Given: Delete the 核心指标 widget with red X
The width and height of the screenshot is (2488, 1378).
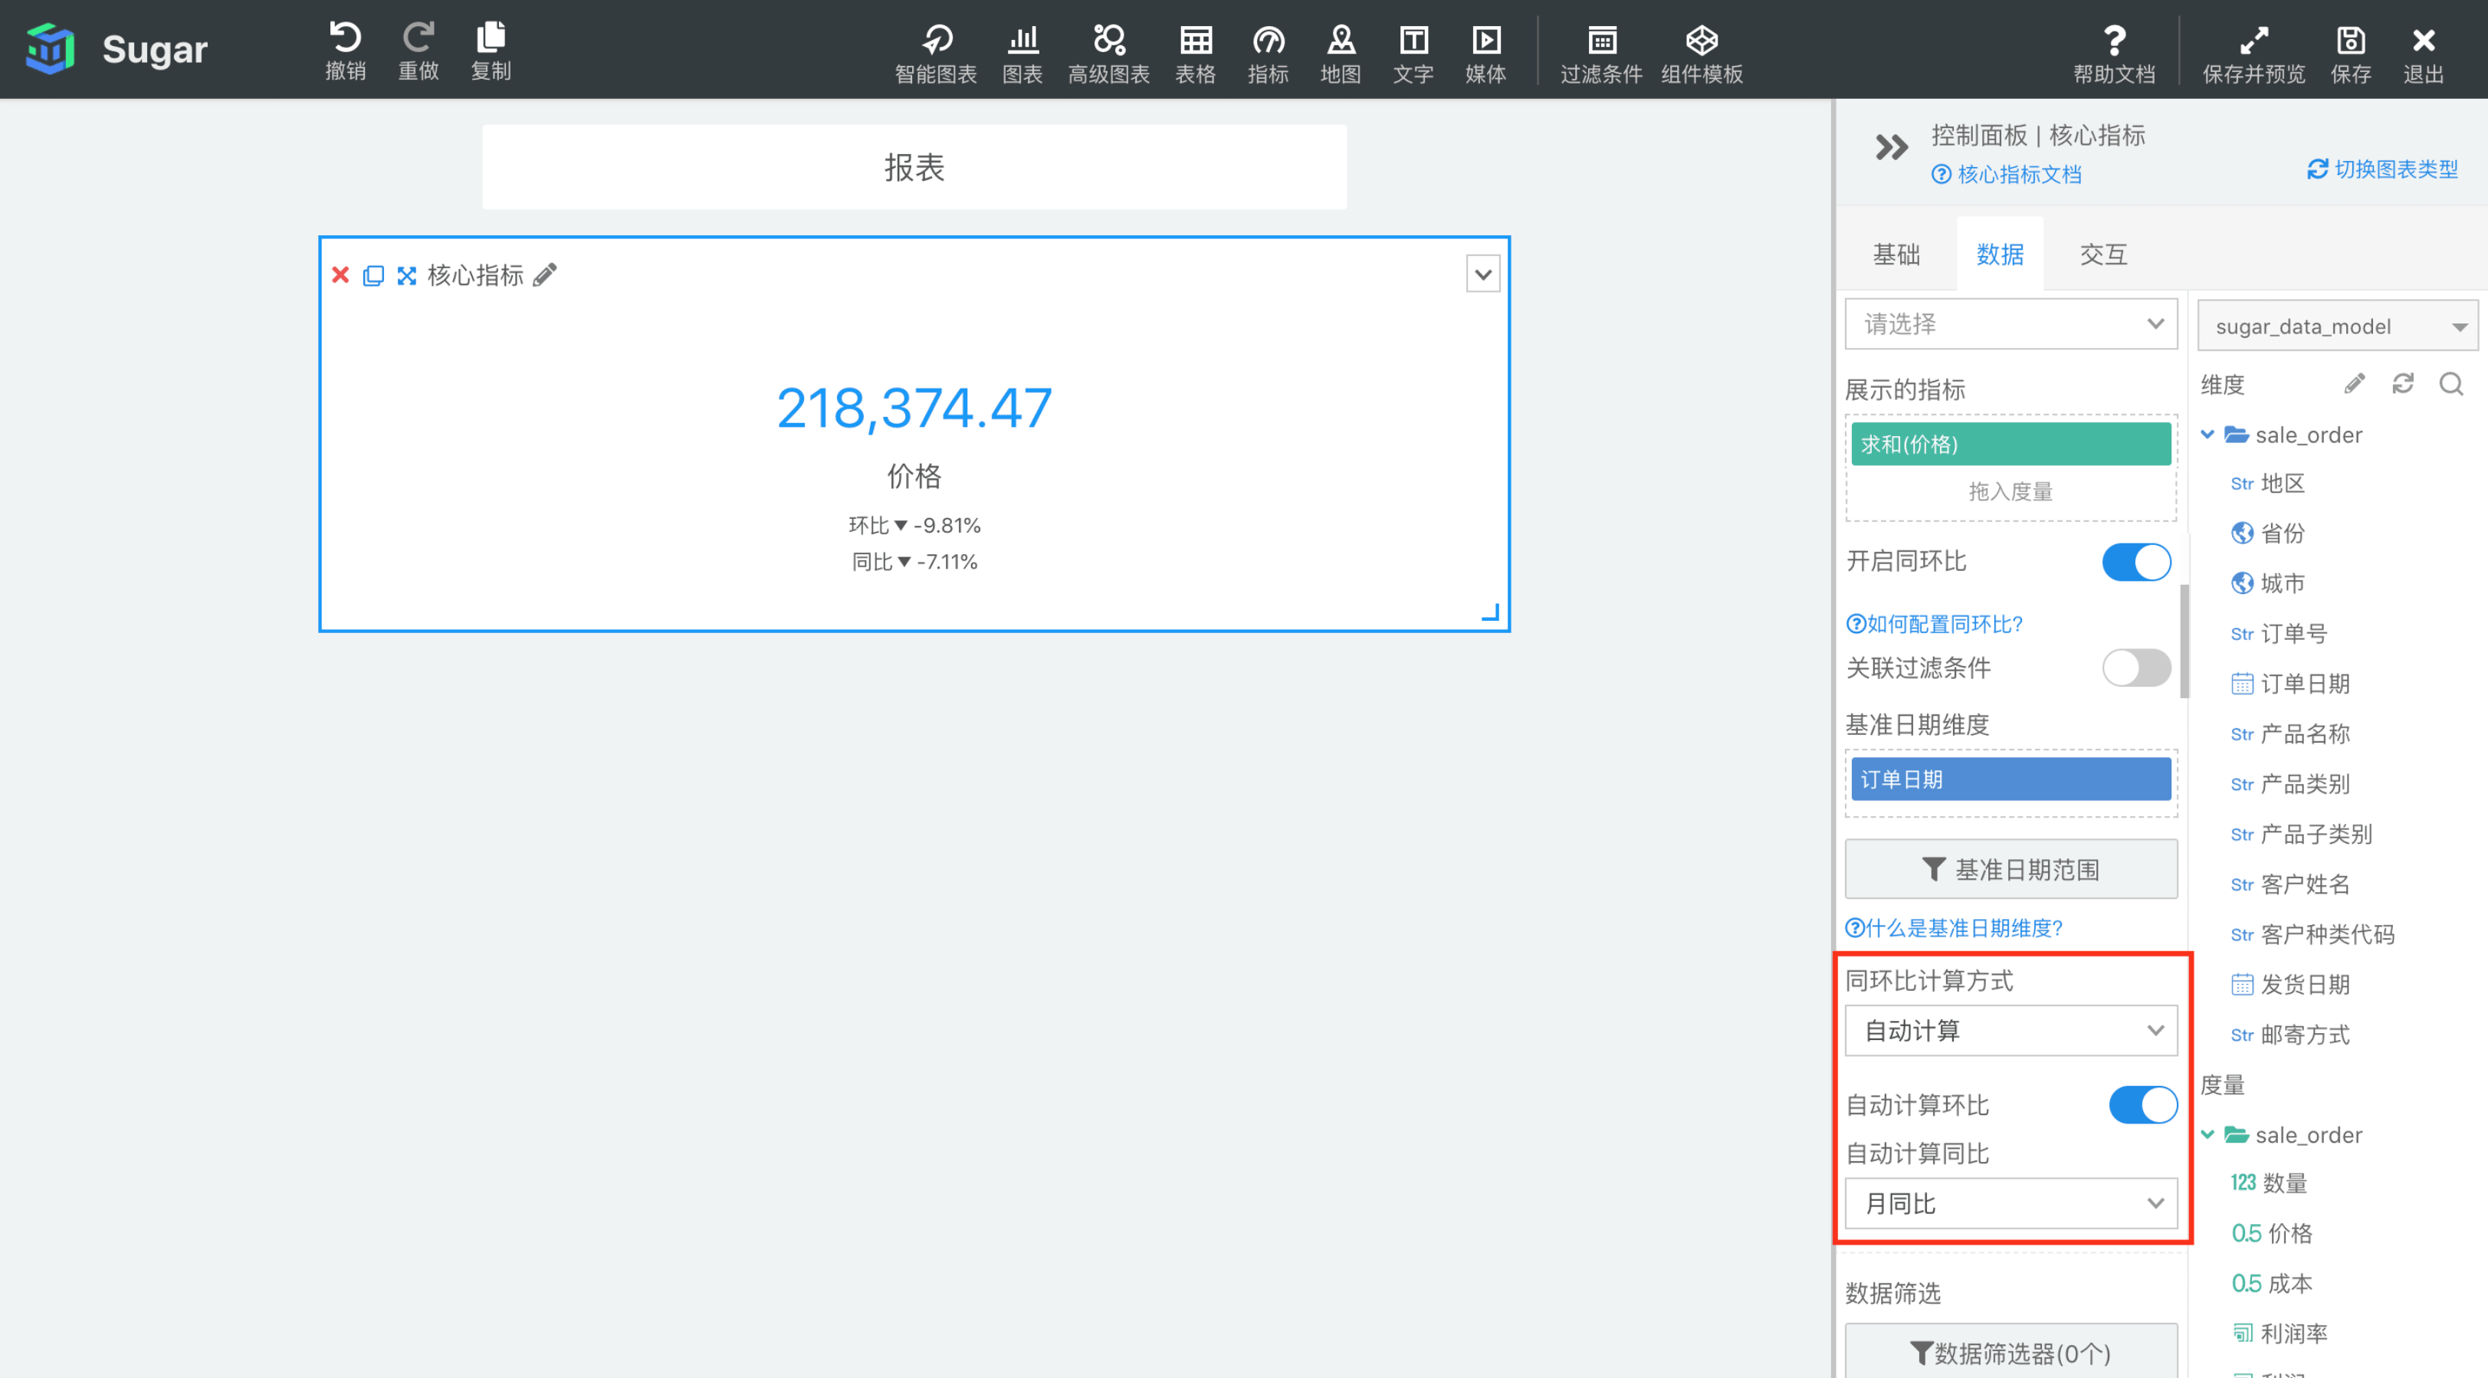Looking at the screenshot, I should tap(340, 275).
